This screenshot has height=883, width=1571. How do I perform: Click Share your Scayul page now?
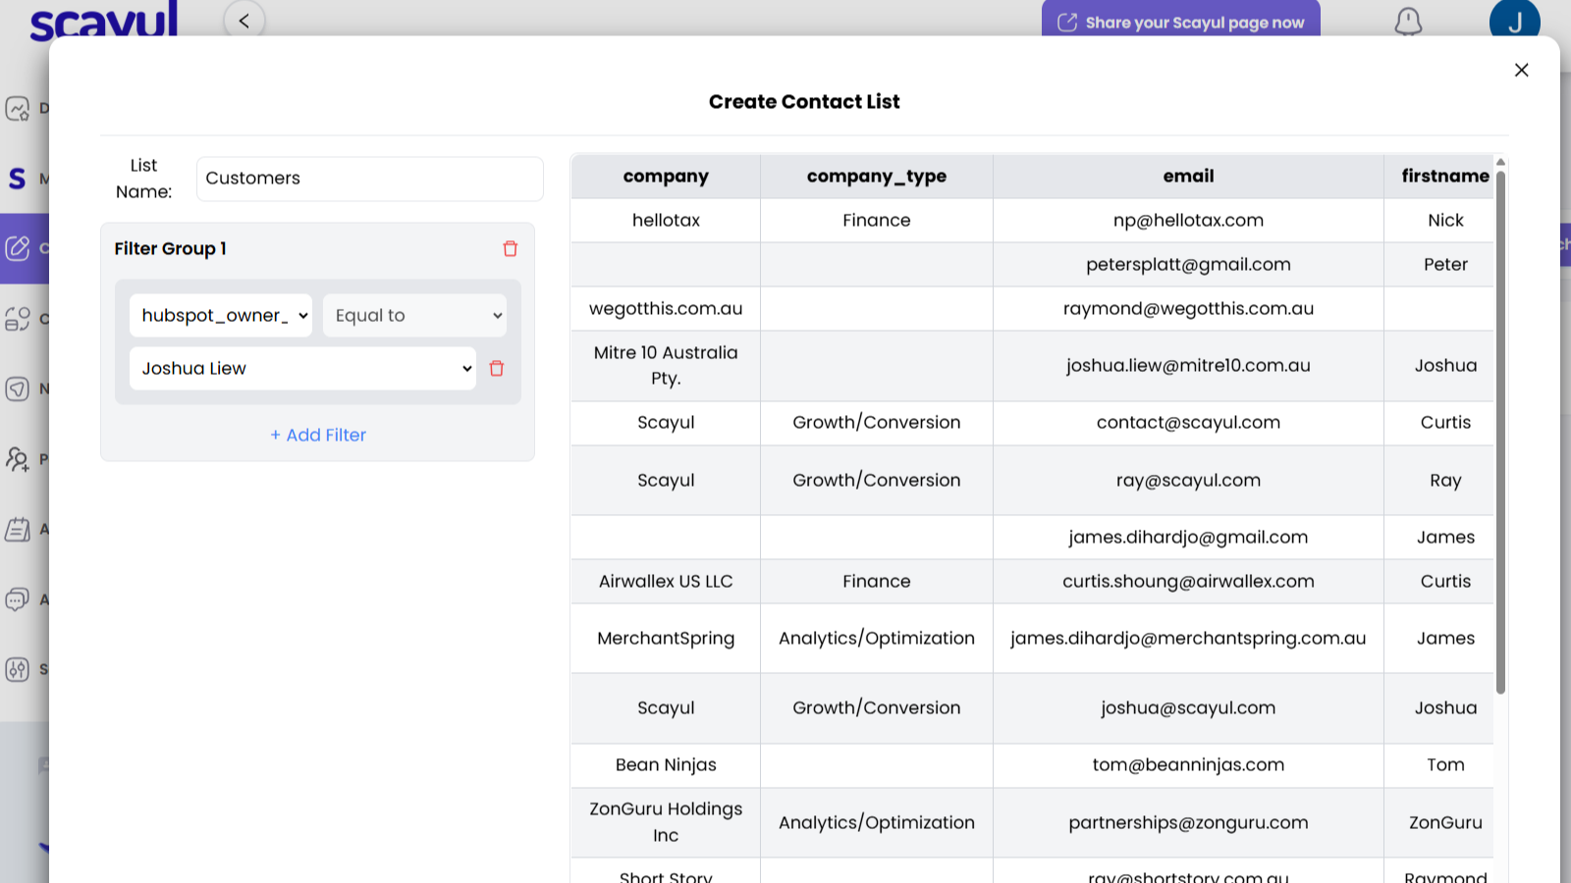tap(1180, 22)
